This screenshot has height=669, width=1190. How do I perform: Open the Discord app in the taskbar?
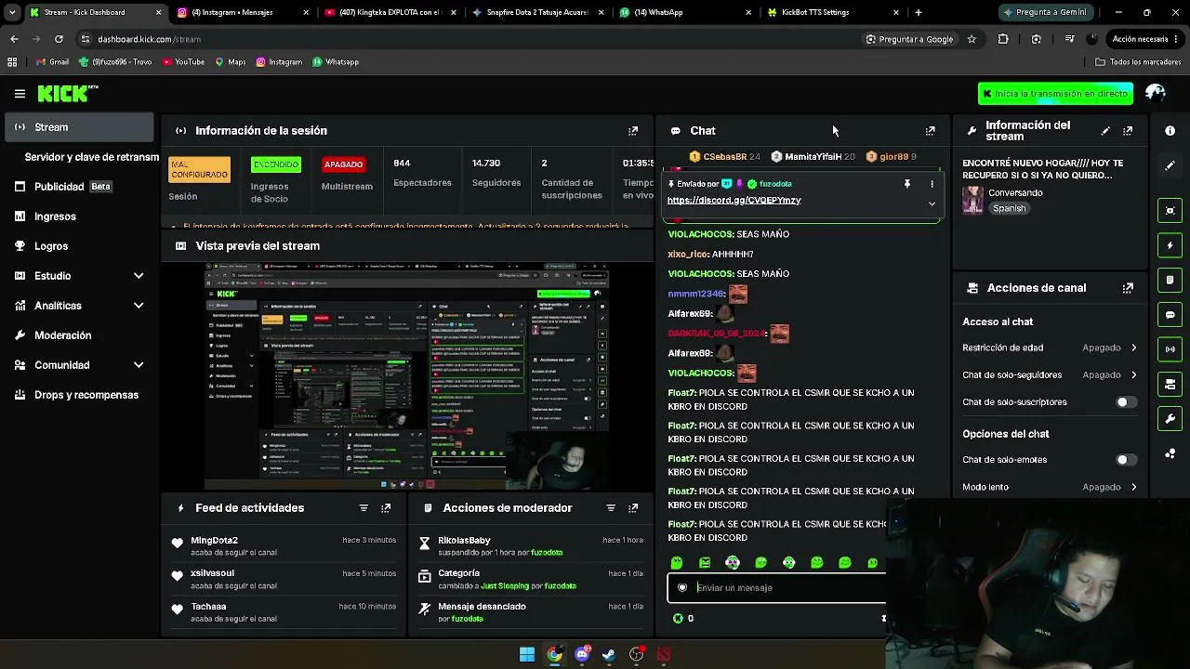(582, 655)
